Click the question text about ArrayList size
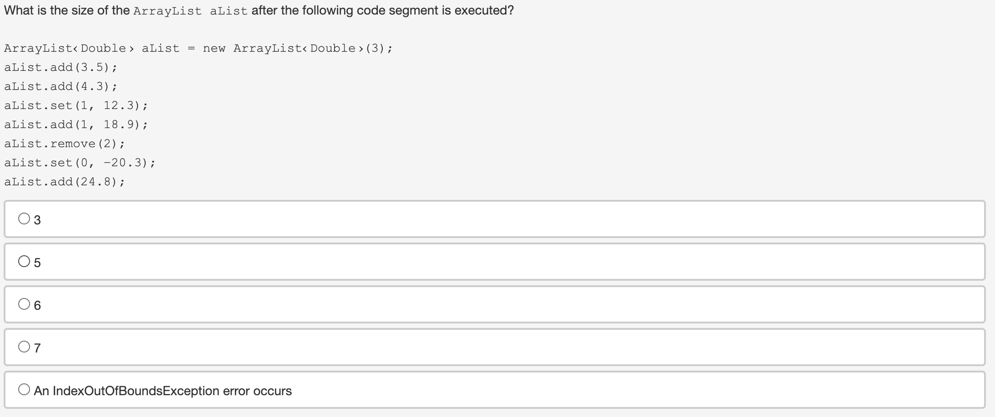Viewport: 995px width, 417px height. point(257,10)
